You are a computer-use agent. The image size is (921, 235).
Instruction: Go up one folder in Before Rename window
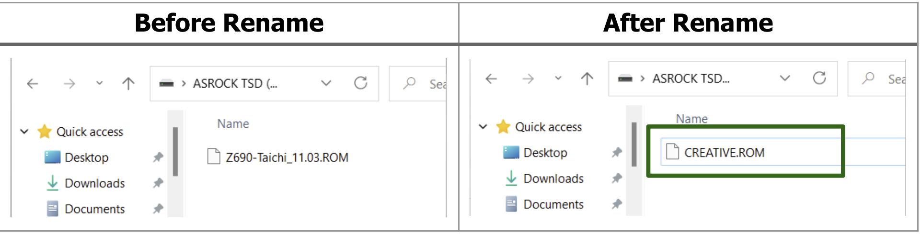(128, 84)
